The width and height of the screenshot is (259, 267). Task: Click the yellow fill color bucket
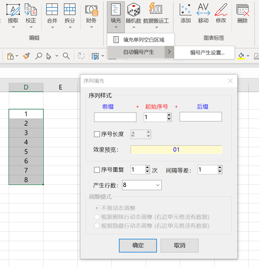pos(241,56)
